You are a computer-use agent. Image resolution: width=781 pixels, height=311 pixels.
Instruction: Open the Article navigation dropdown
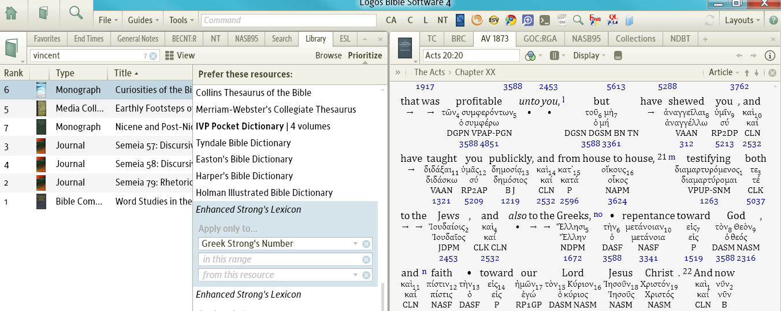pos(724,72)
